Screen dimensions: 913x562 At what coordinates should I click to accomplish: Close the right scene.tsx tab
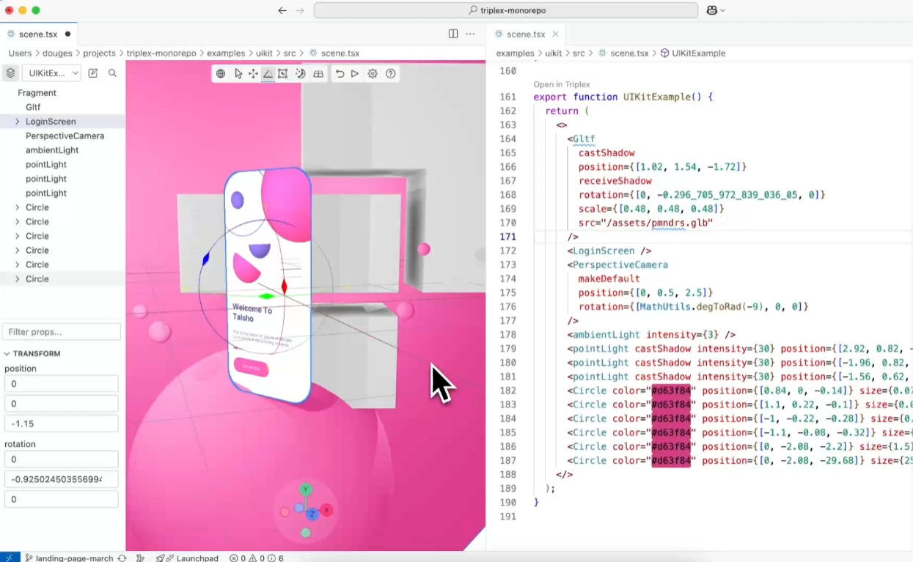(x=555, y=34)
